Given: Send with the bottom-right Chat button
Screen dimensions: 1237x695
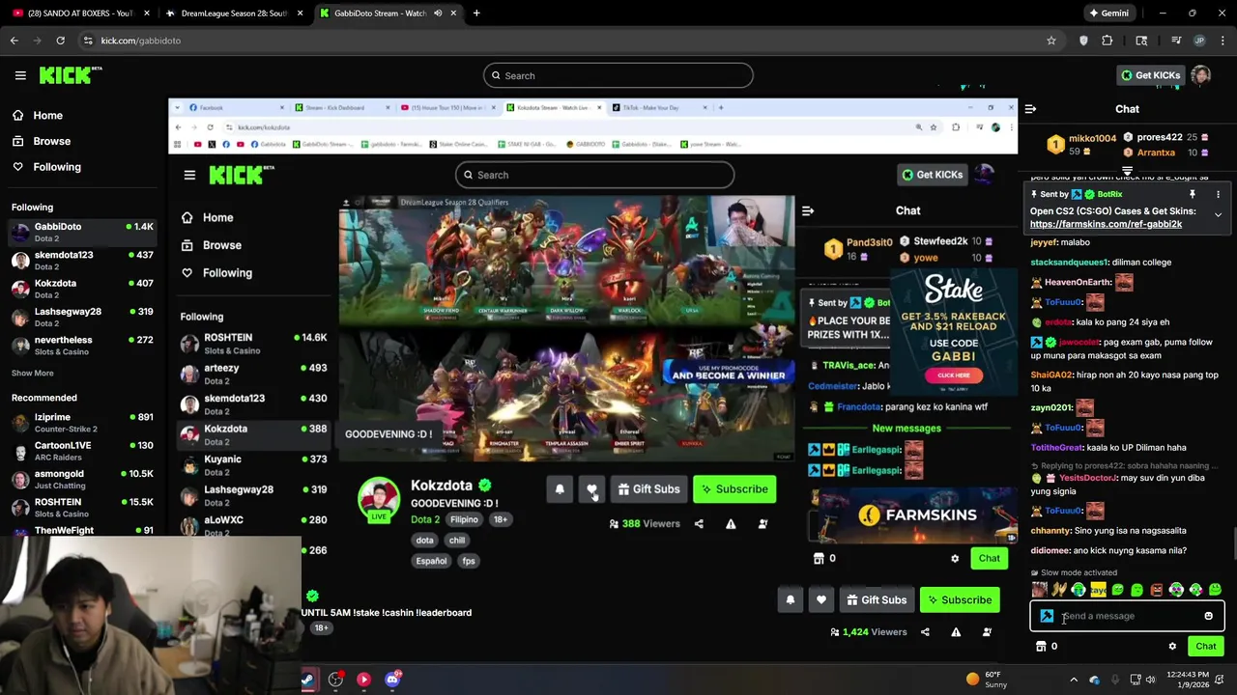Looking at the screenshot, I should [x=1205, y=647].
